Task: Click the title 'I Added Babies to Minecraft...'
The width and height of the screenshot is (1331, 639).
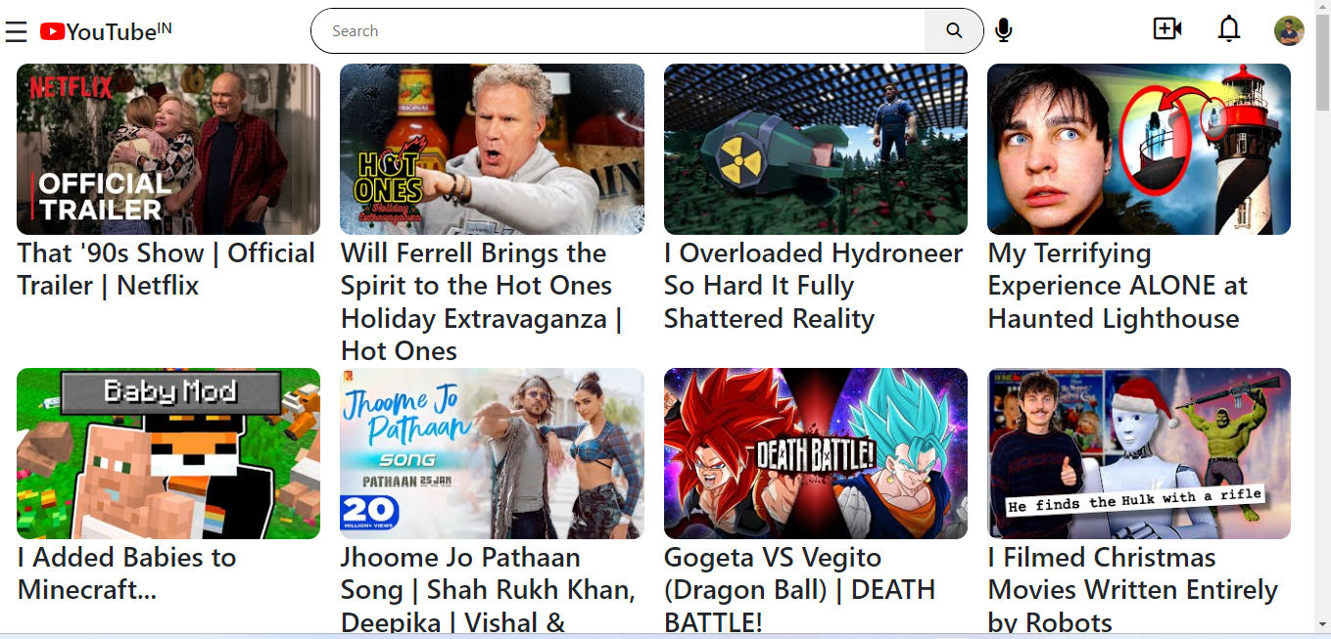Action: (127, 573)
